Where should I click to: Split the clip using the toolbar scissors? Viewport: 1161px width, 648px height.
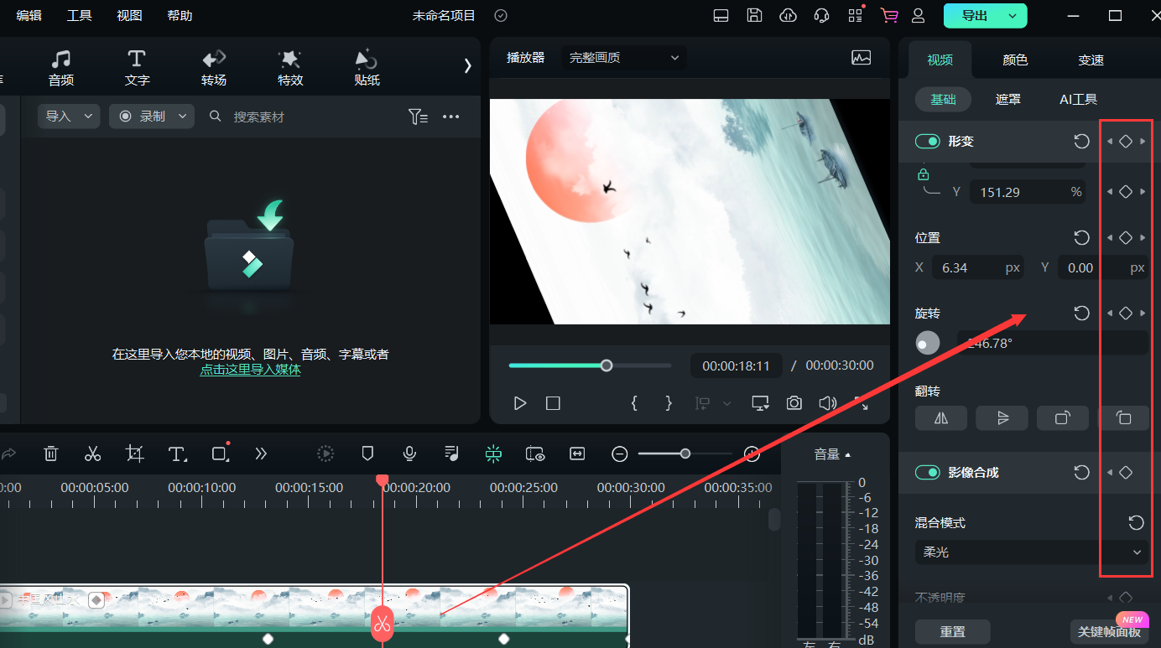(92, 454)
